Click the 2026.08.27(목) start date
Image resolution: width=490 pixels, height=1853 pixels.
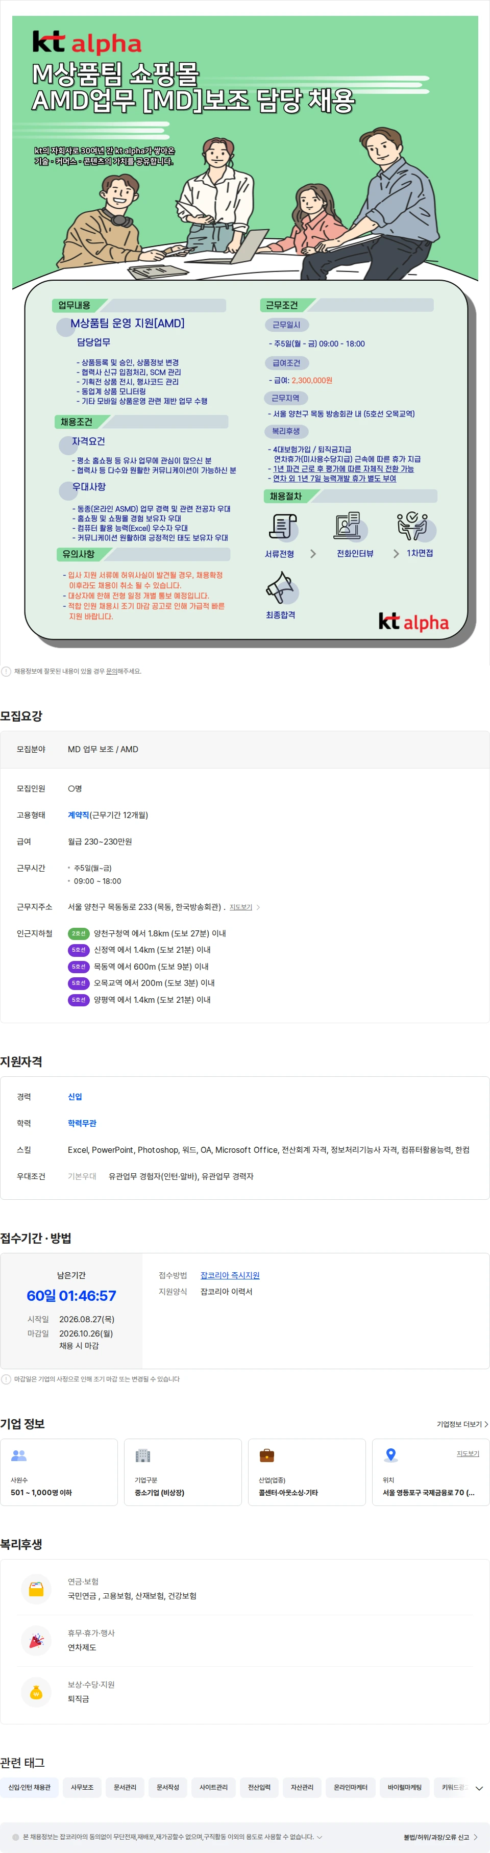click(x=86, y=1319)
